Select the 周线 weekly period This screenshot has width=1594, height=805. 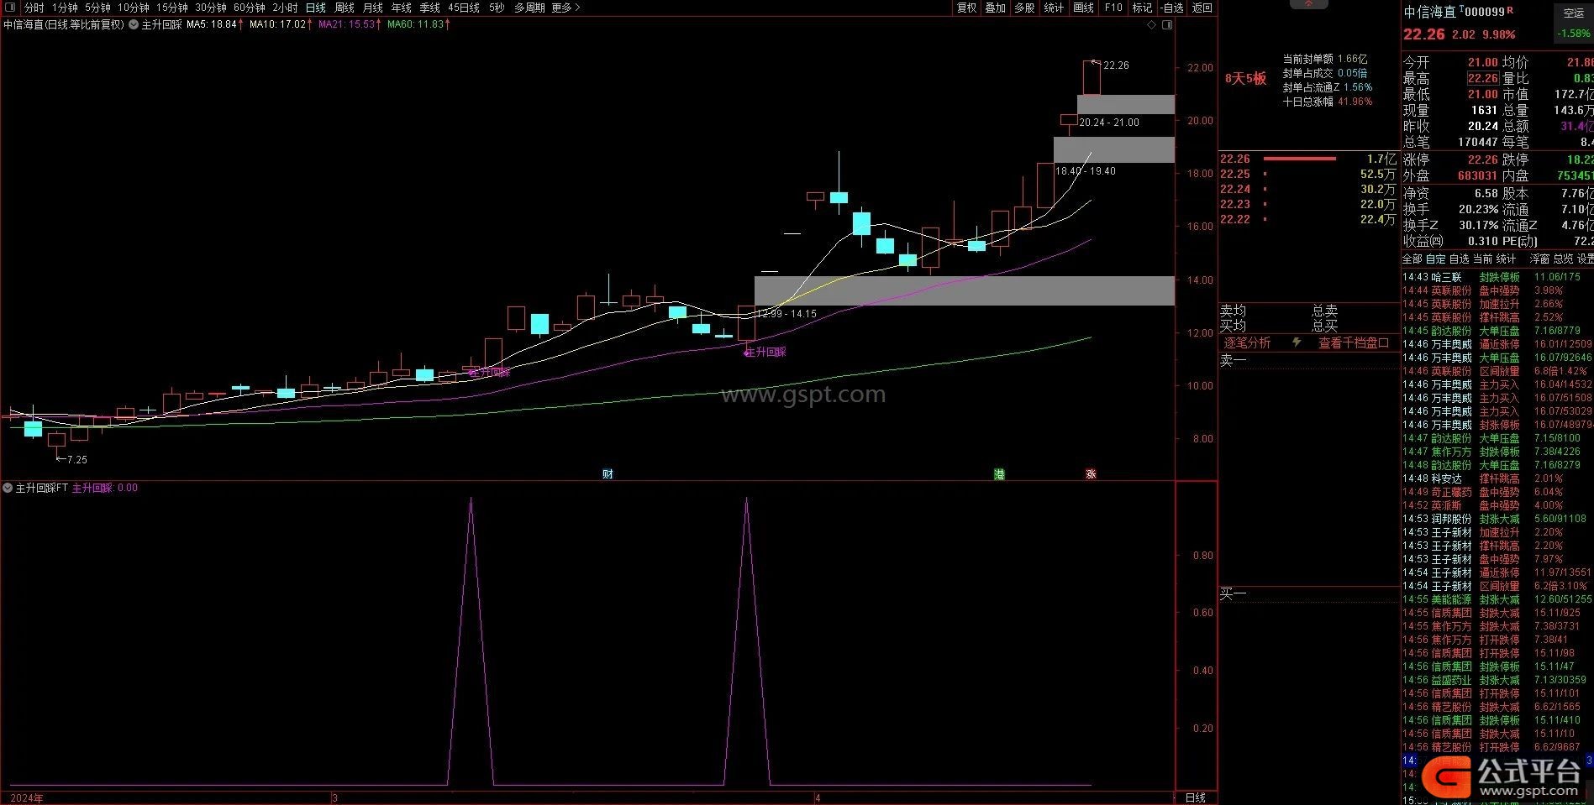(x=345, y=8)
